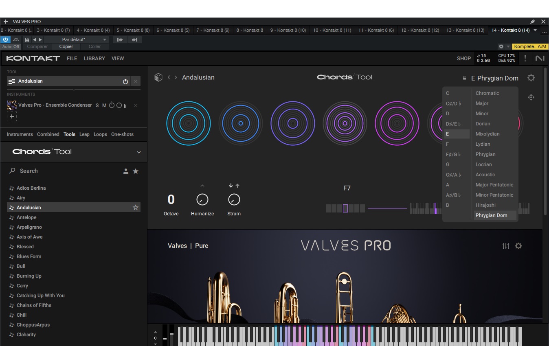The height and width of the screenshot is (346, 549).
Task: Click the preset file icon in host toolbar
Action: [27, 39]
